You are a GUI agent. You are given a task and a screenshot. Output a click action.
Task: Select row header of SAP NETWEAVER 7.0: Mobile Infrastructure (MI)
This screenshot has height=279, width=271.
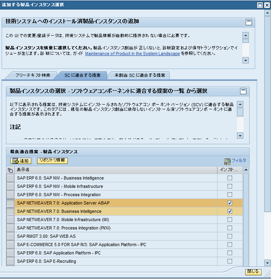click(x=10, y=220)
